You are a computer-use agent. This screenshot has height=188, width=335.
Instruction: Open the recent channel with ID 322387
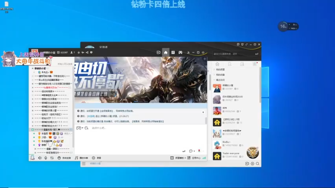tap(235, 88)
